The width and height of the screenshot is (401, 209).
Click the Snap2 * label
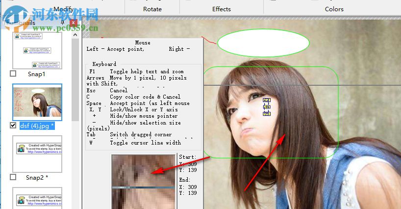37,178
